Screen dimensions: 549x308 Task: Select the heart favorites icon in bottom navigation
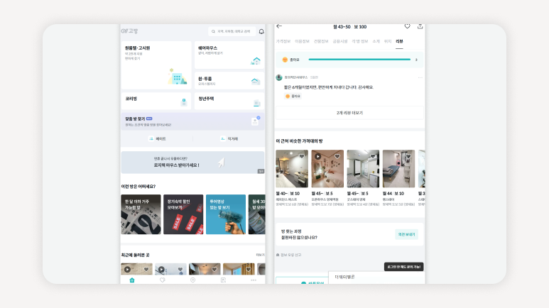point(163,280)
